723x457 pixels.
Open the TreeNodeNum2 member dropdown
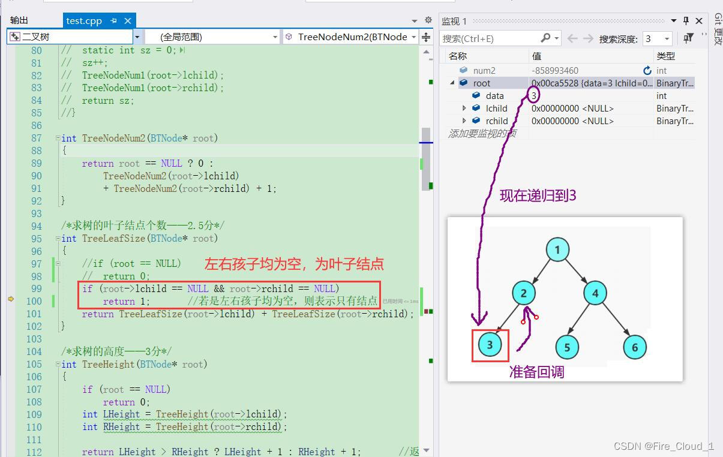coord(413,37)
